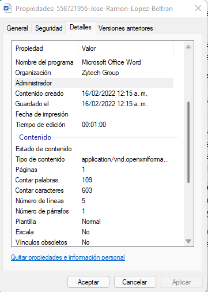Select the Vínculos obsoletos property row

pyautogui.click(x=94, y=242)
